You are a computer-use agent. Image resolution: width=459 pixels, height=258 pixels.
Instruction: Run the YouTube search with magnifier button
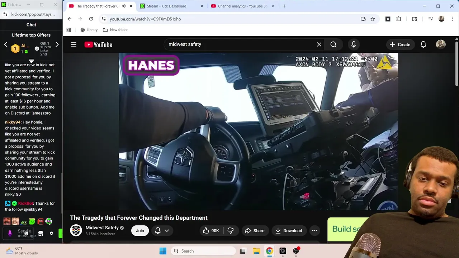(333, 44)
